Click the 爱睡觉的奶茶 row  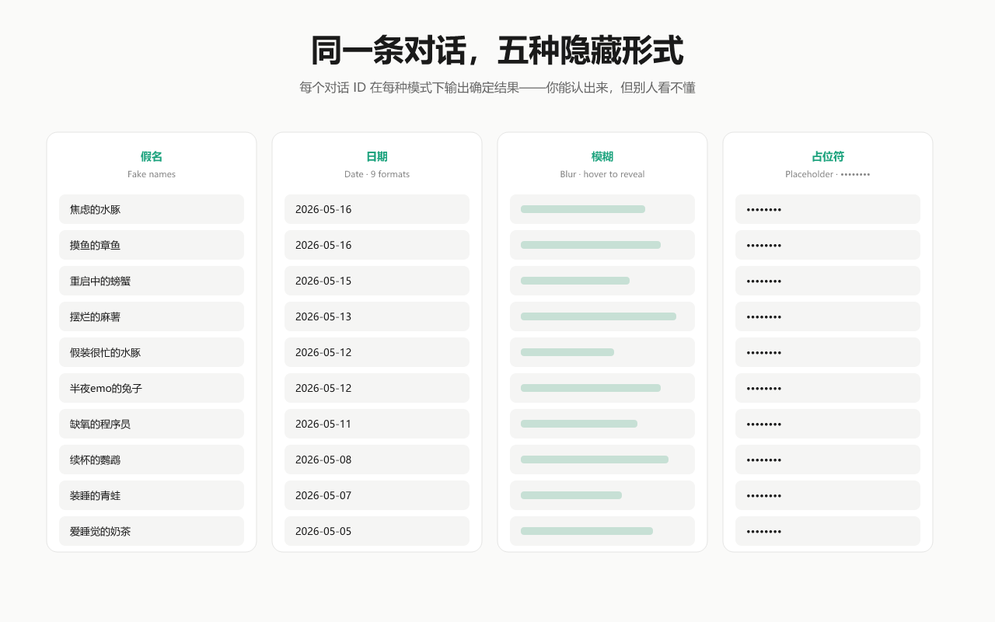(152, 531)
